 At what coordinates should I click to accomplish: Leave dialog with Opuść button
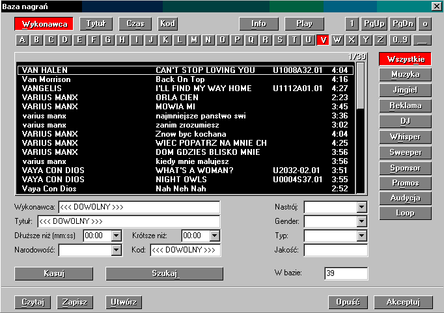348,302
